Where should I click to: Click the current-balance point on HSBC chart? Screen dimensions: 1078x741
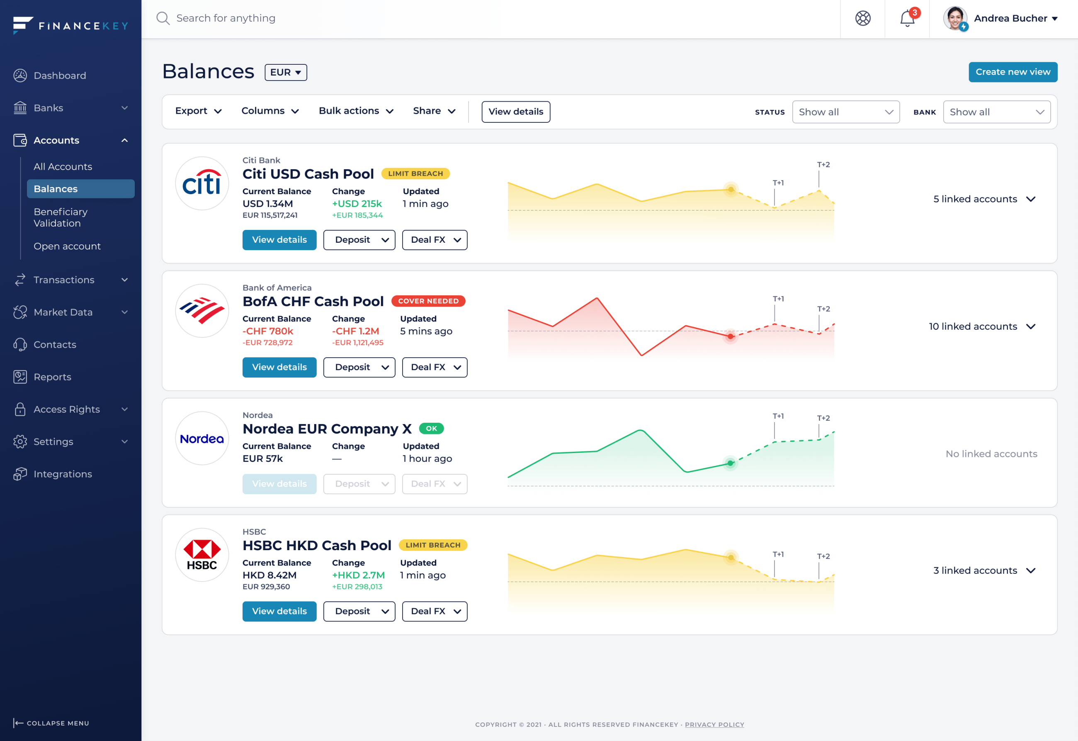point(731,557)
